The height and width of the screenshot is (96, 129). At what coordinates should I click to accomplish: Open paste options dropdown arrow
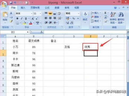(x=5, y=23)
